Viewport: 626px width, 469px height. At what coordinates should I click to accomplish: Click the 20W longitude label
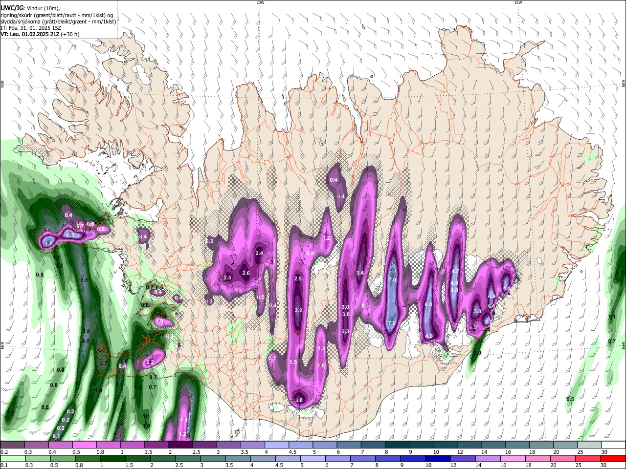click(x=260, y=2)
